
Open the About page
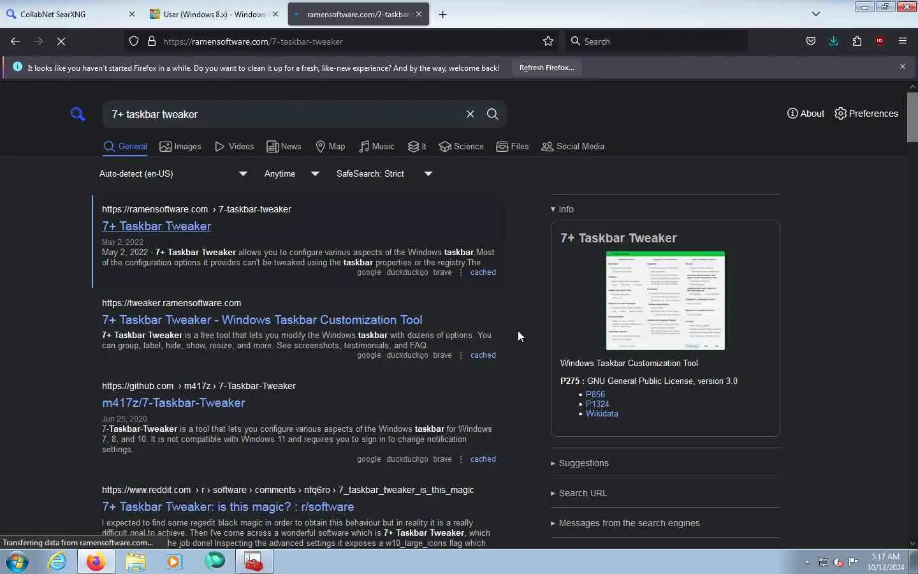click(x=806, y=114)
